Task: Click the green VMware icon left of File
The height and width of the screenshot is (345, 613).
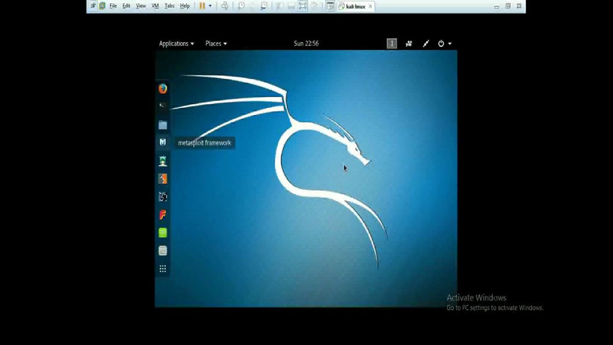Action: point(102,6)
